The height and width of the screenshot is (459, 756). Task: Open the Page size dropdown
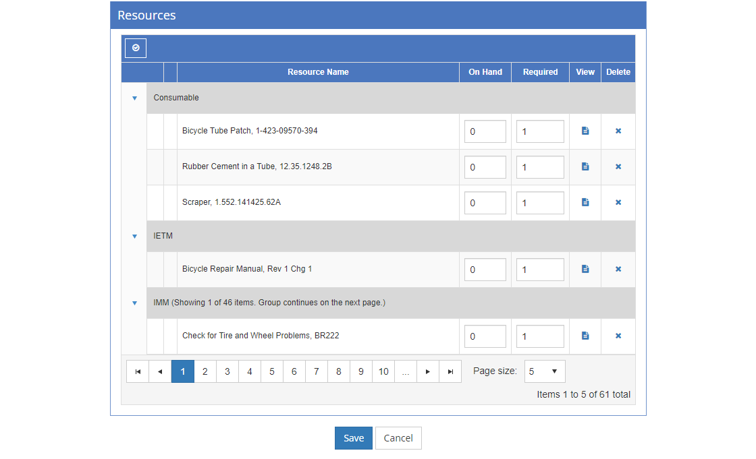click(x=545, y=371)
